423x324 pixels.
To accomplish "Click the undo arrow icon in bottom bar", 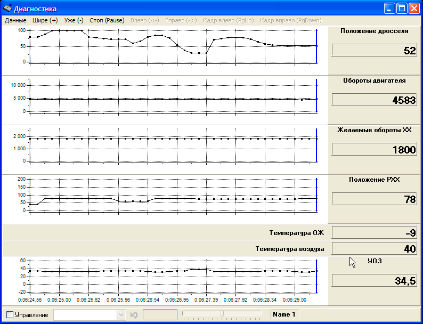I will pos(134,315).
